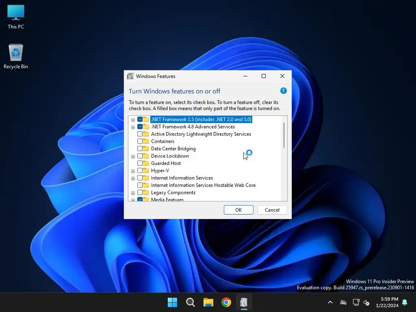The height and width of the screenshot is (312, 416).
Task: Open the This PC desktop icon
Action: (16, 17)
